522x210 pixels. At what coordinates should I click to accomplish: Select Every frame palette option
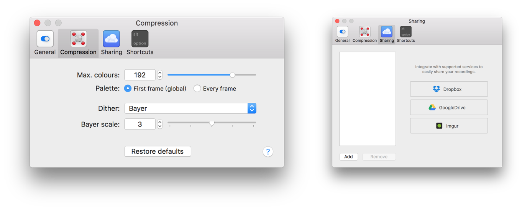pos(215,89)
